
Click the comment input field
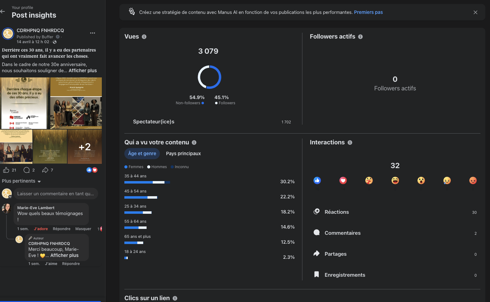[56, 194]
